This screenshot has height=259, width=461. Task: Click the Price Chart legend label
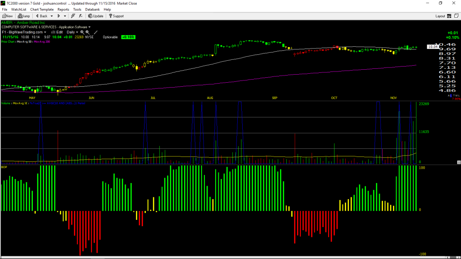(x=8, y=42)
